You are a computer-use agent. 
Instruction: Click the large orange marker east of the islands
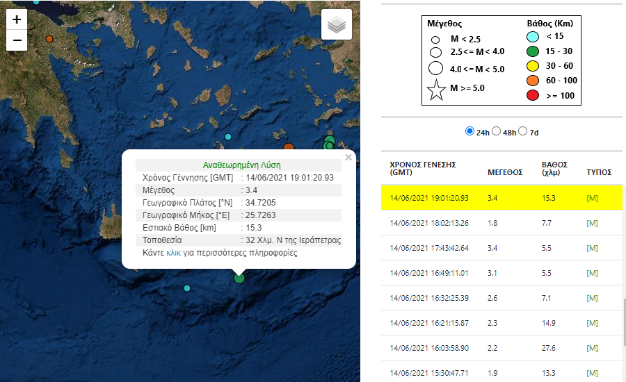(289, 147)
